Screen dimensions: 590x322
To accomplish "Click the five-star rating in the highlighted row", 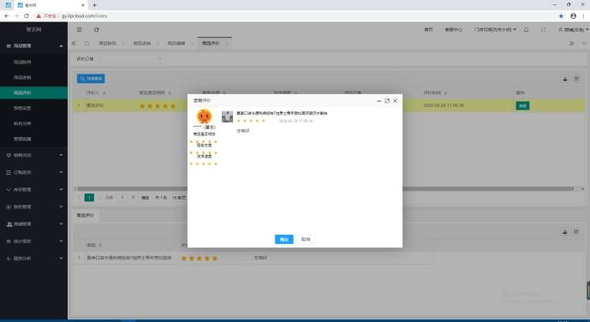I will point(158,106).
